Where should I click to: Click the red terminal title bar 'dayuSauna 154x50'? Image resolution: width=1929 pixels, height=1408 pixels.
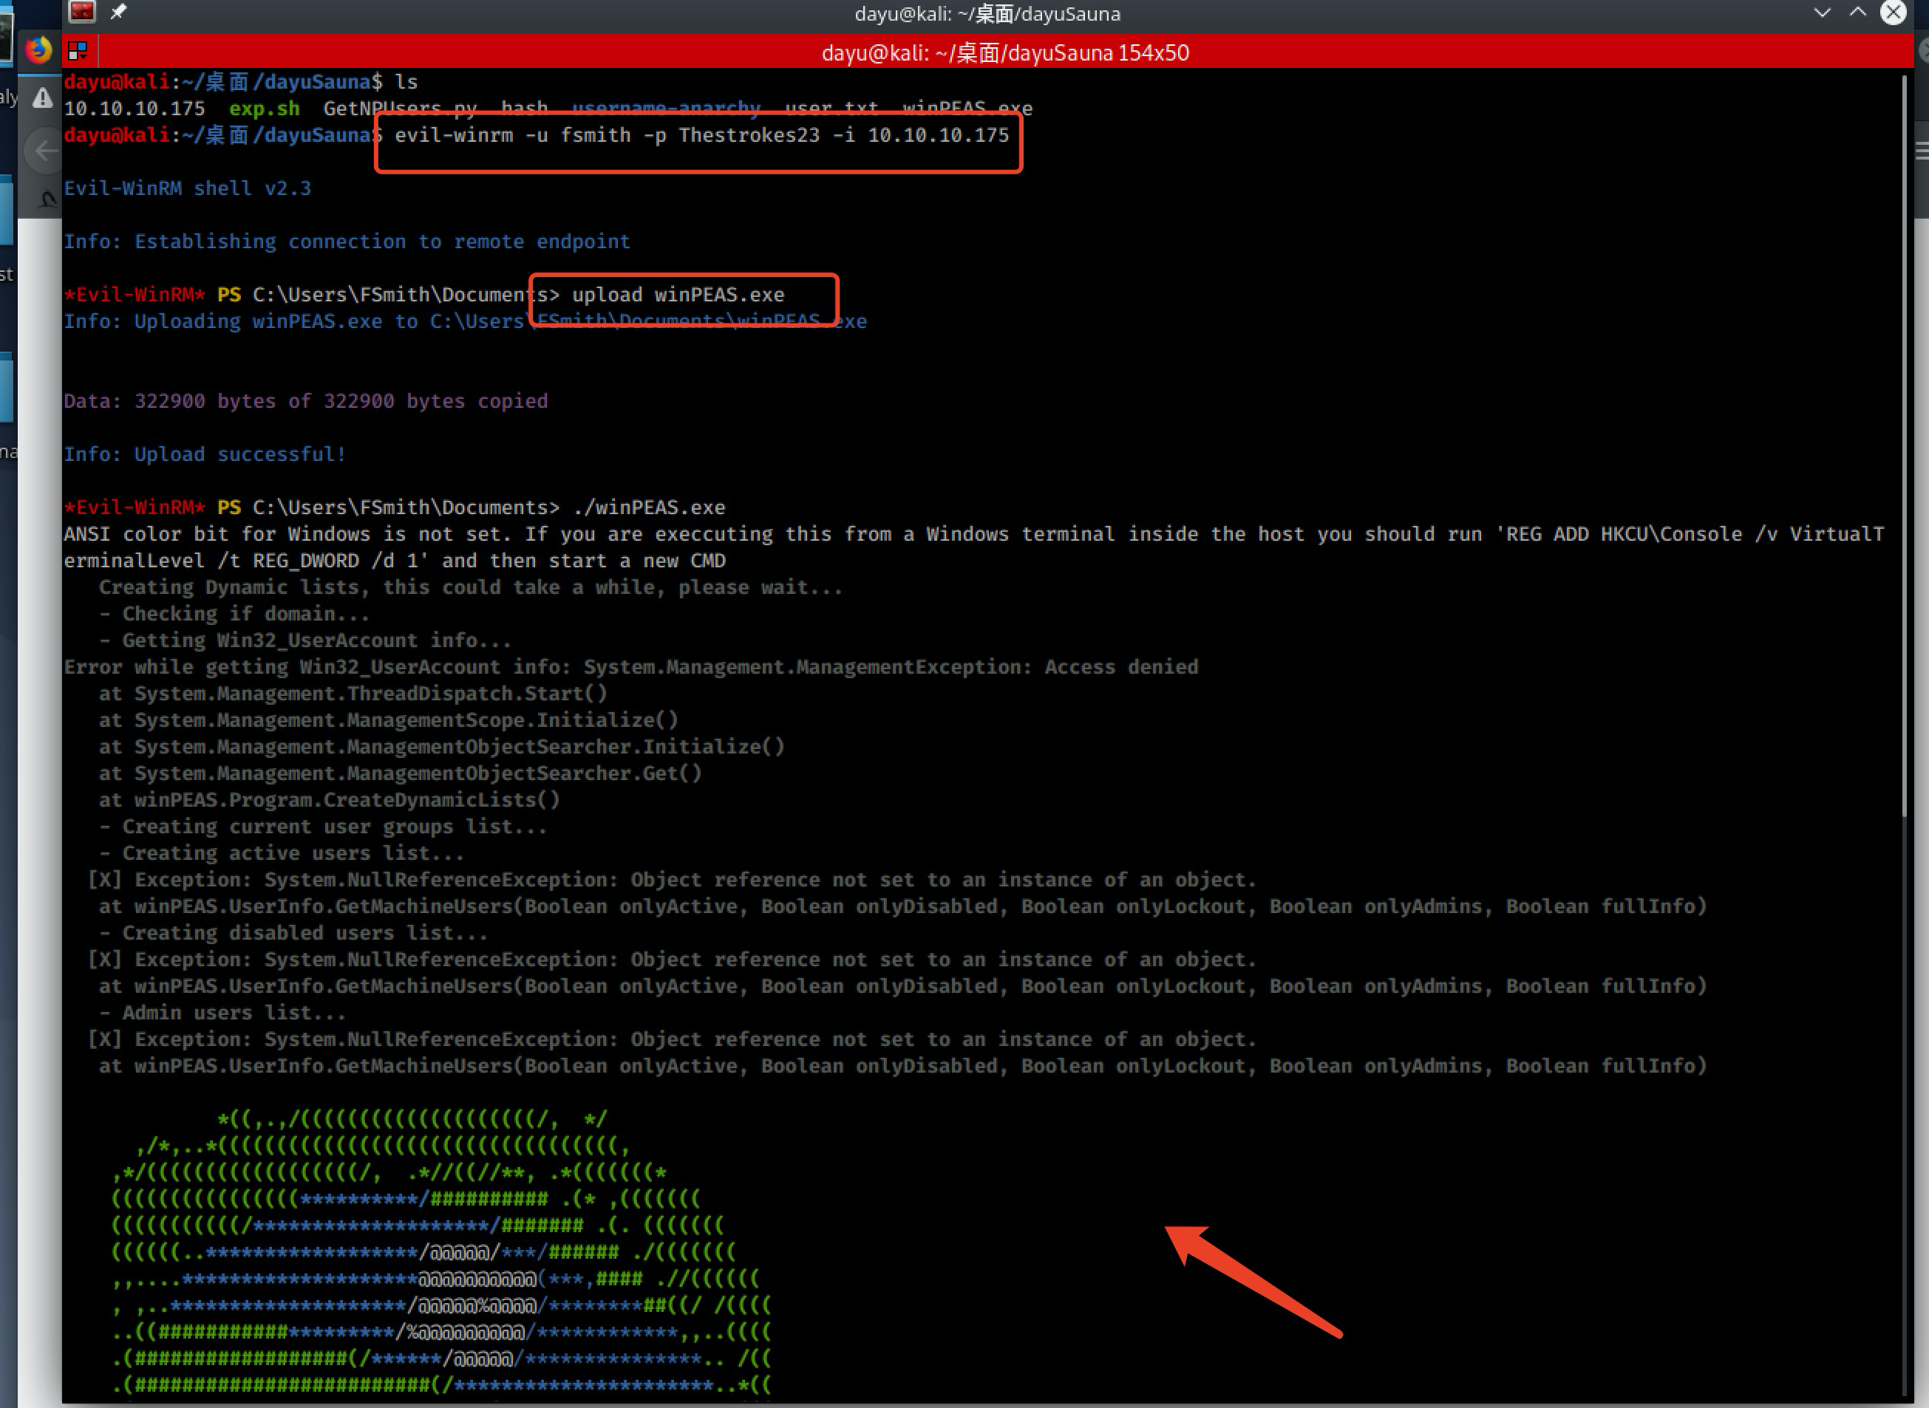click(1004, 53)
